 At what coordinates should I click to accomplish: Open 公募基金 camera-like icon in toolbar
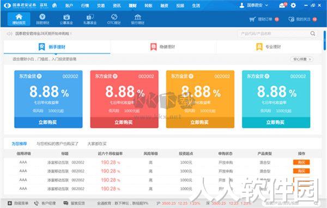[x=66, y=17]
